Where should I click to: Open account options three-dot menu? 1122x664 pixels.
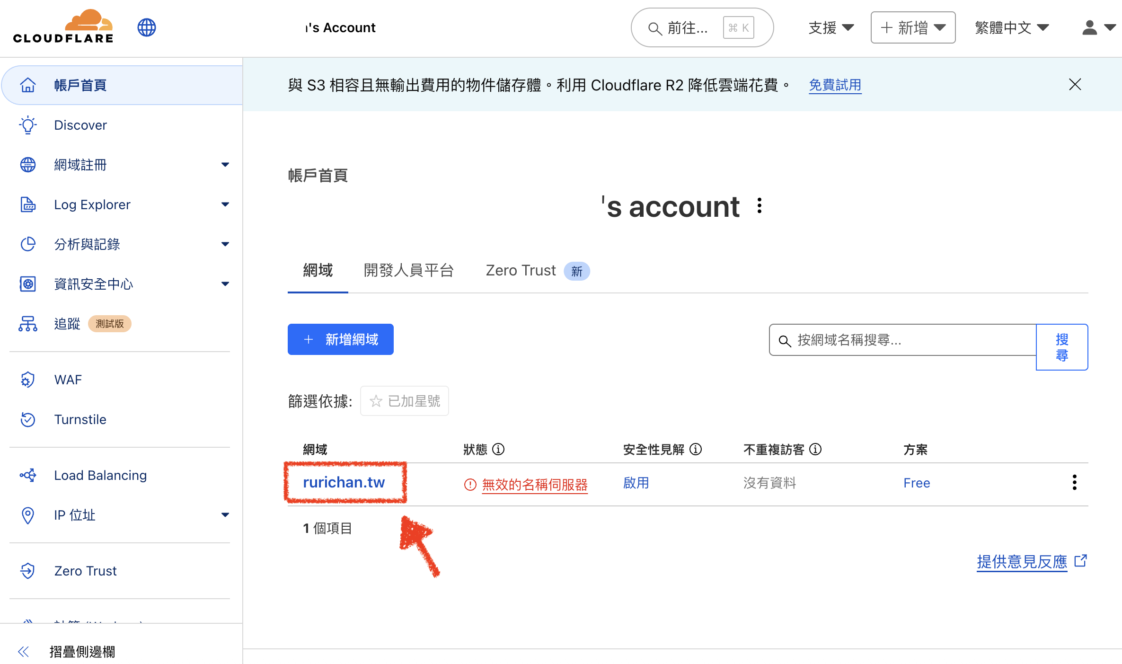(760, 206)
